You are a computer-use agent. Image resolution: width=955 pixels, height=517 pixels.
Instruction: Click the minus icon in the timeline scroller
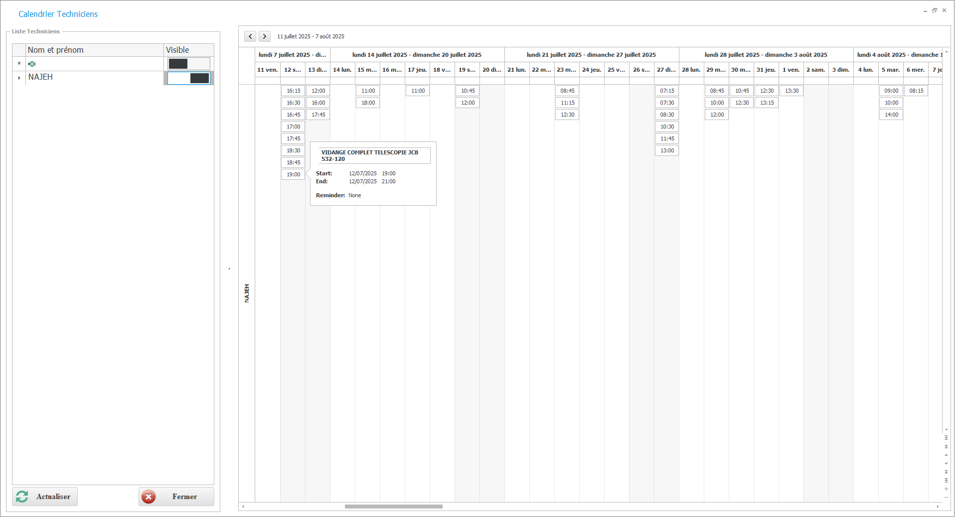[x=946, y=497]
